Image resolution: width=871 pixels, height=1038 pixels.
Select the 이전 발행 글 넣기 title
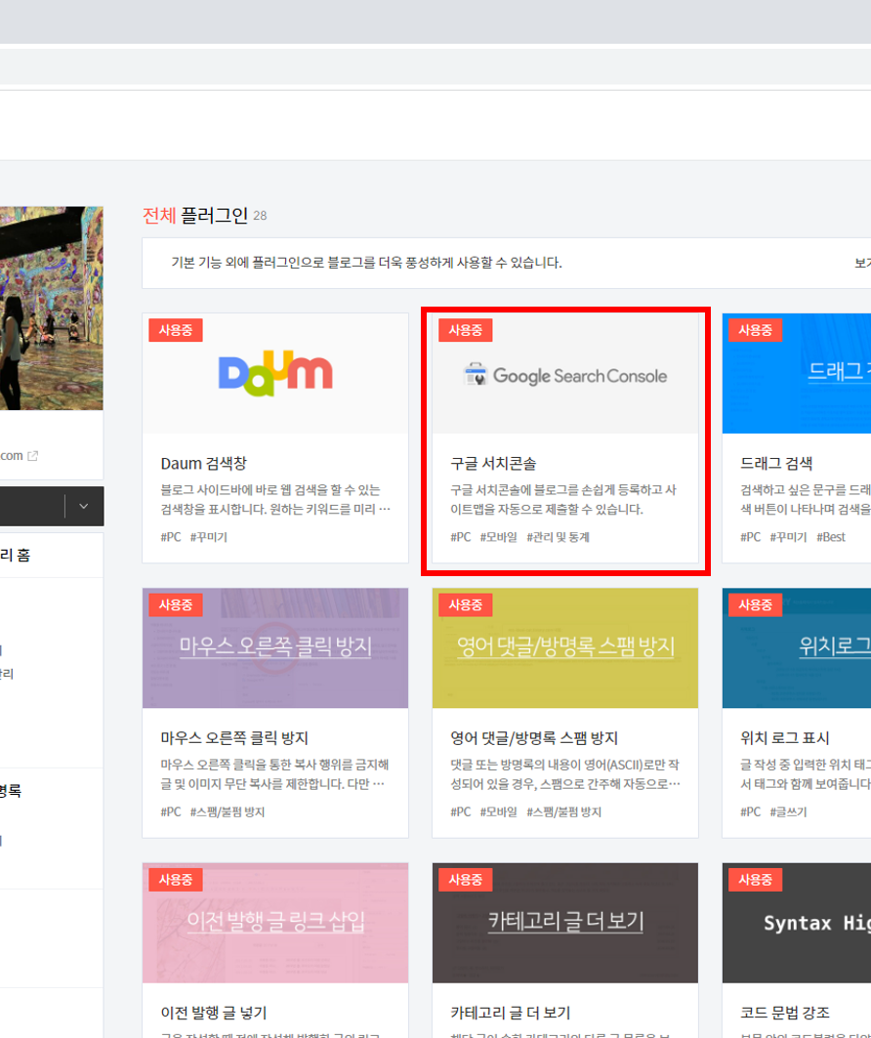[214, 1013]
